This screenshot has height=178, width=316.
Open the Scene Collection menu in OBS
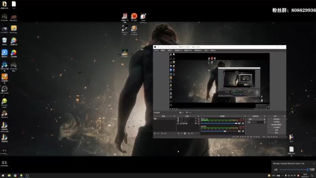click(x=198, y=51)
